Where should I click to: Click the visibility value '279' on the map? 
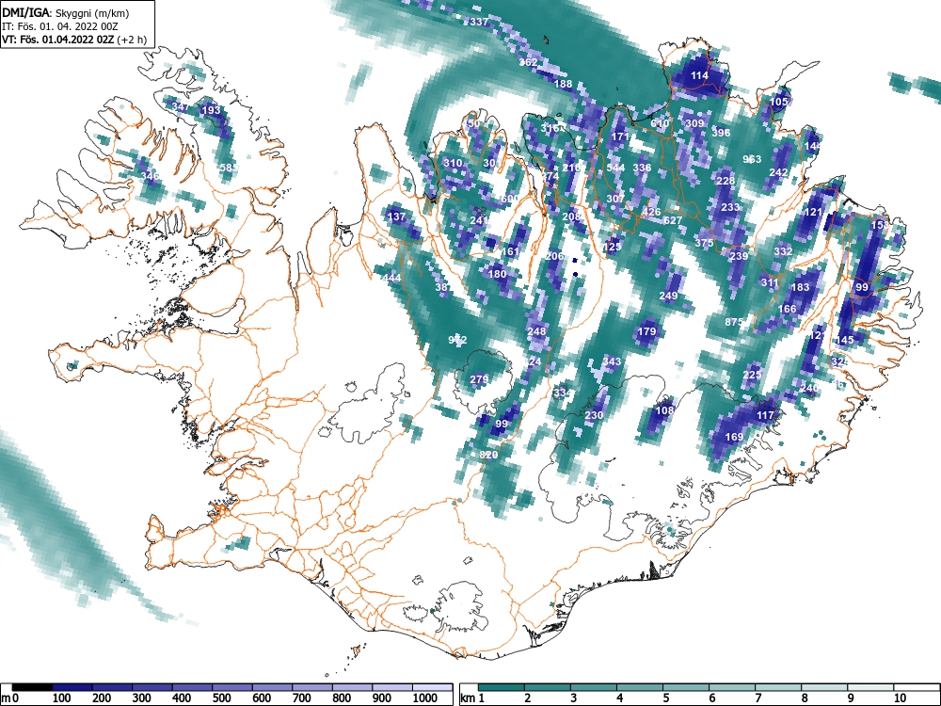coord(479,379)
